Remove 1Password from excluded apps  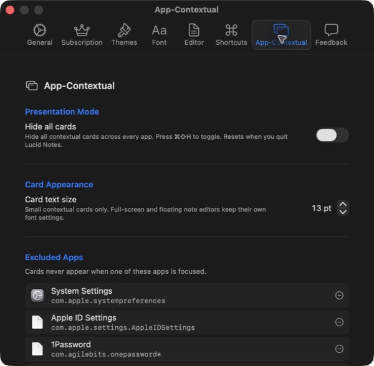pyautogui.click(x=339, y=349)
